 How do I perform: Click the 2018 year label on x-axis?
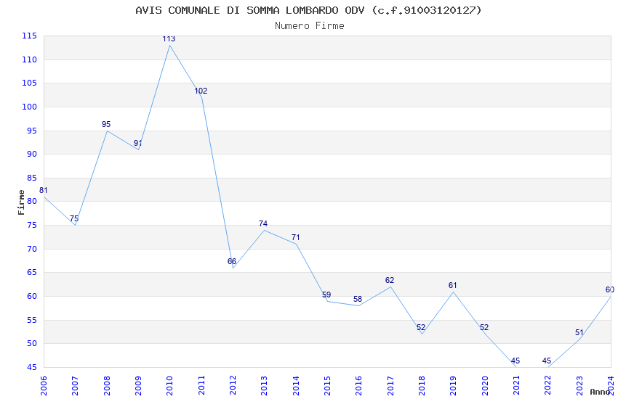[x=422, y=385]
